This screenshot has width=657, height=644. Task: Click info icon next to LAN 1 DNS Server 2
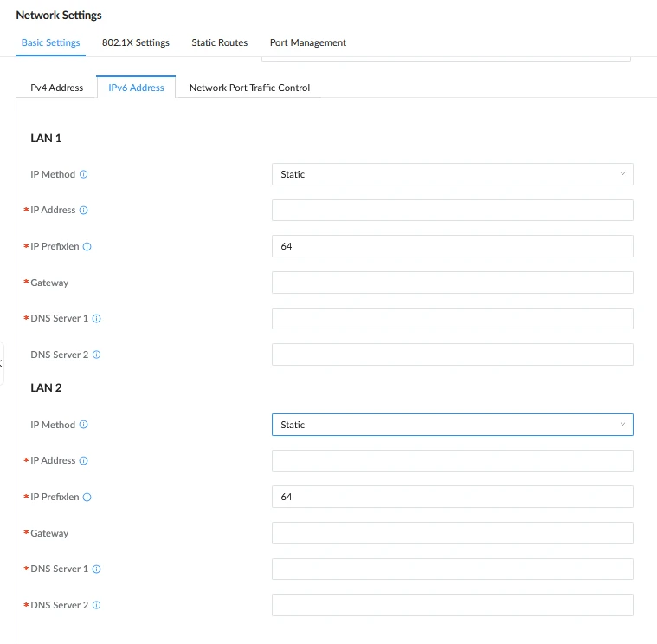coord(96,355)
